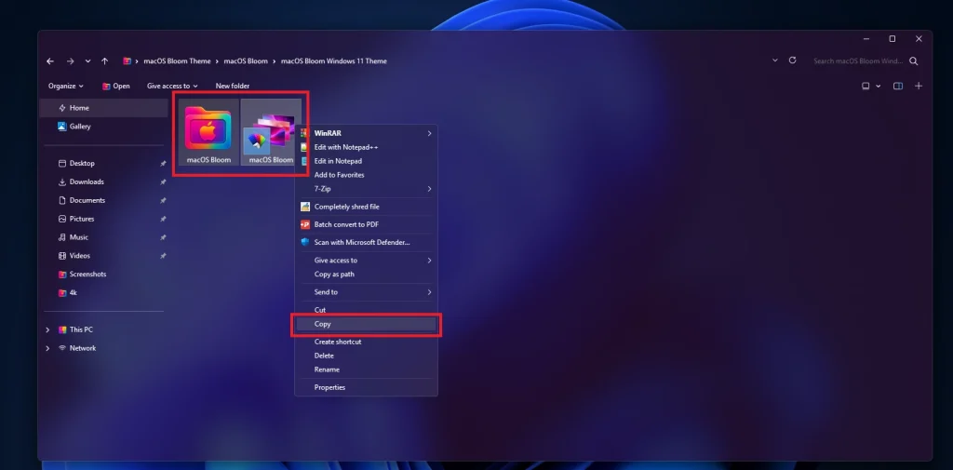Open Properties from the context menu
Screen dimensions: 953x470
[x=366, y=387]
